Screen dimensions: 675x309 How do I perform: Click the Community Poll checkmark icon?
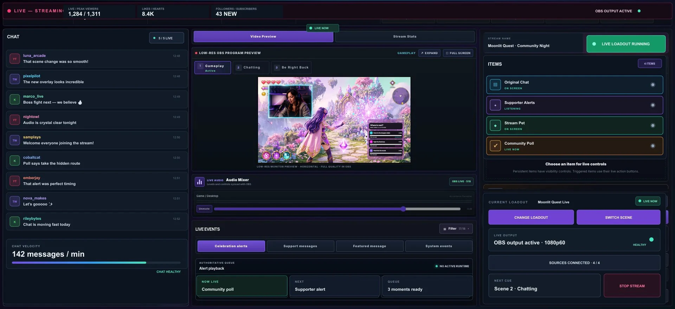(x=495, y=146)
